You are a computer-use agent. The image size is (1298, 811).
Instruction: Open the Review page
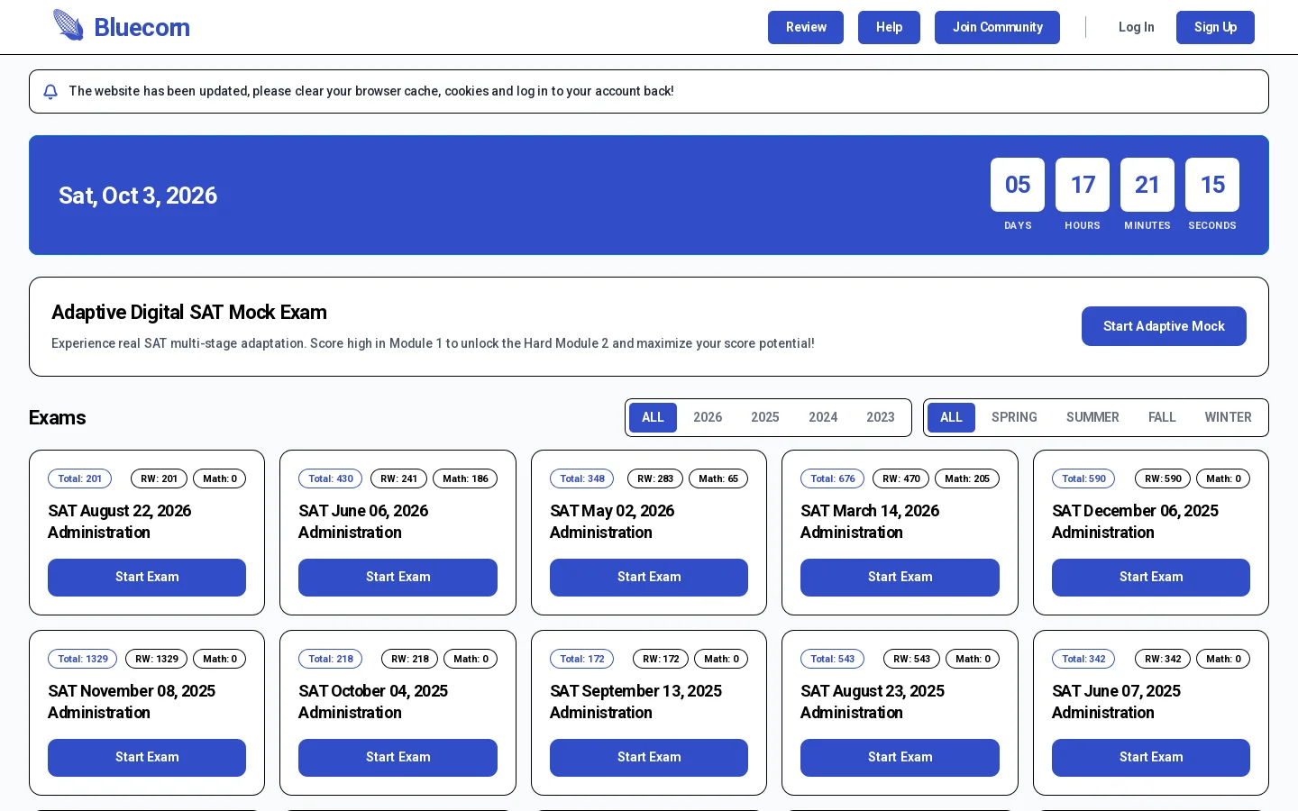(806, 27)
